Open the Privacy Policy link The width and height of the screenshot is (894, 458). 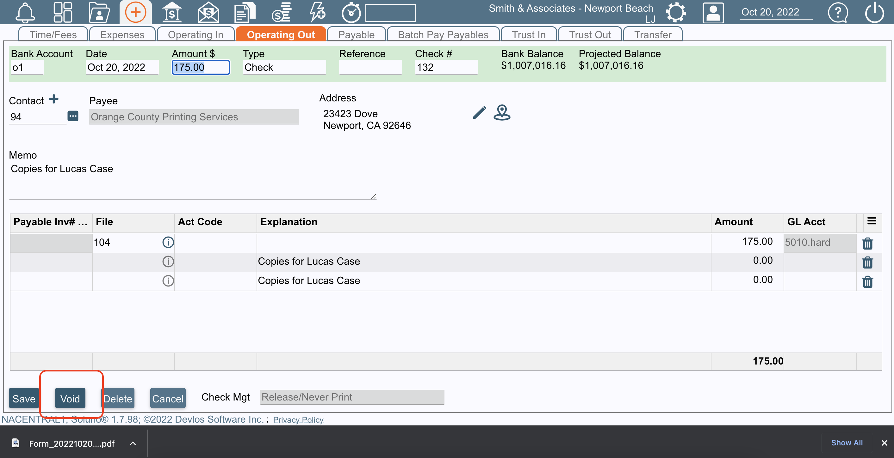298,419
